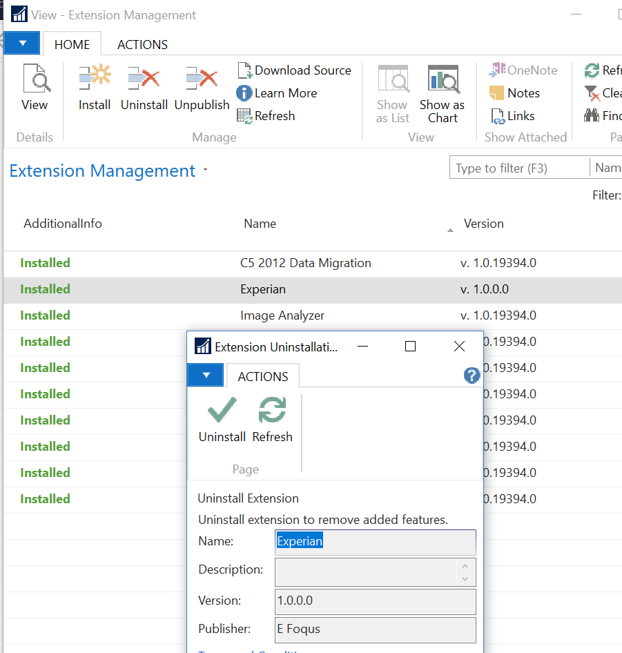Select the HOME ribbon tab

[72, 44]
